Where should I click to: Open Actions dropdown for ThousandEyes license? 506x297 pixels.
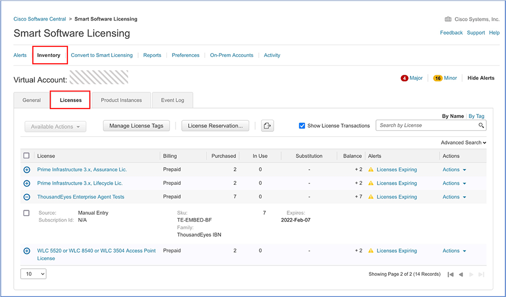pos(454,197)
